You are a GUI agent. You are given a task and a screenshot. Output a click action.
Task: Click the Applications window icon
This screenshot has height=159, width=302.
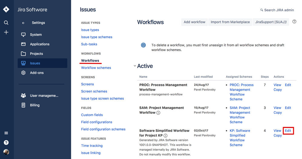(23, 44)
